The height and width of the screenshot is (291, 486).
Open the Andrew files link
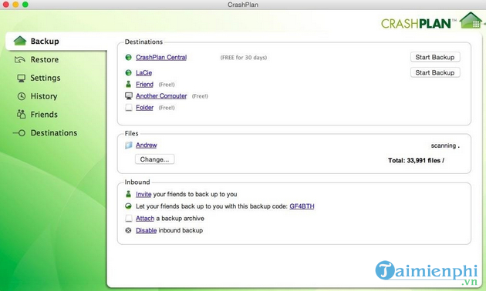[x=147, y=145]
